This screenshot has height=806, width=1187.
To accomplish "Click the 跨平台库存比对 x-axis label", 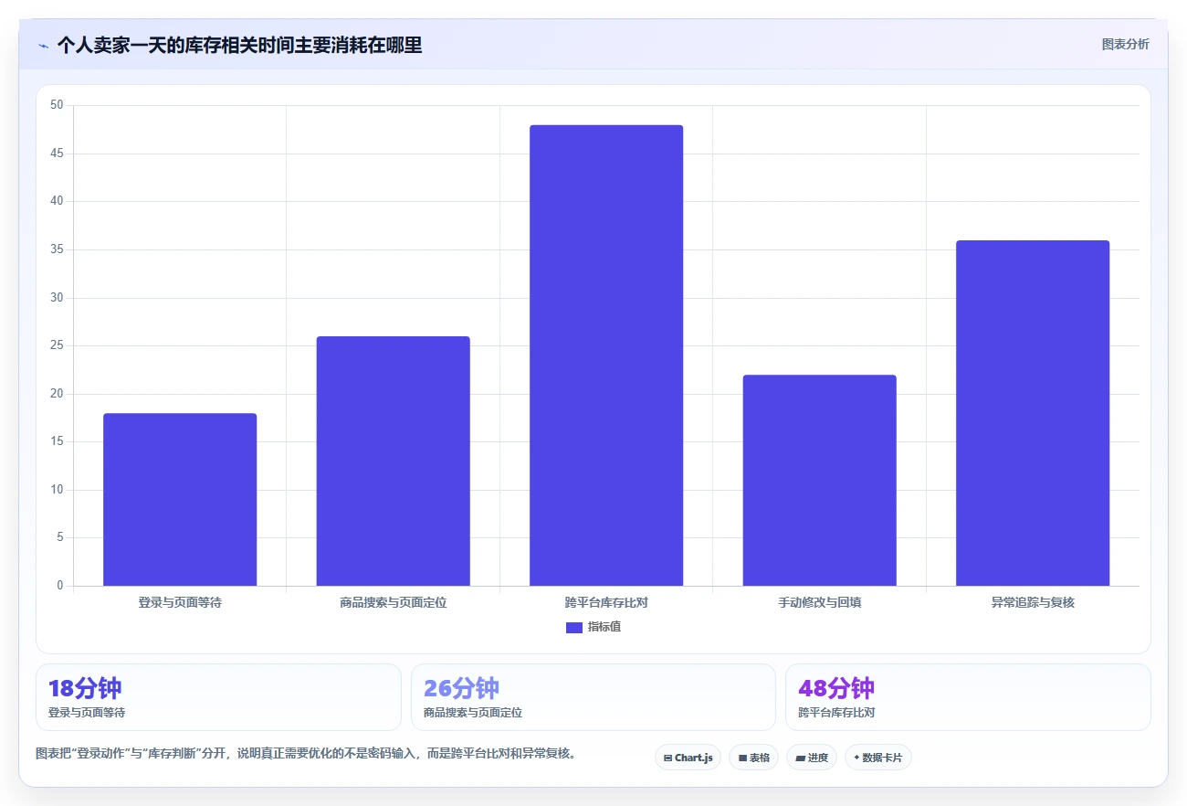I will coord(606,603).
